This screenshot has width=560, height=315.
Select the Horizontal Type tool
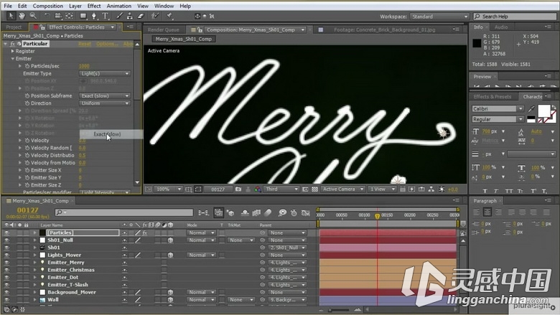[x=106, y=16]
